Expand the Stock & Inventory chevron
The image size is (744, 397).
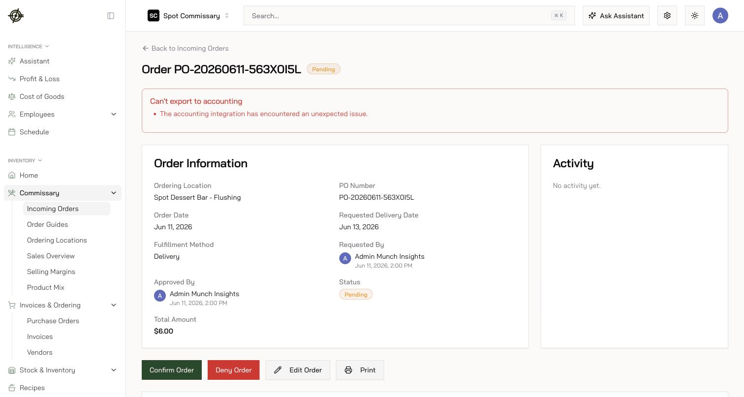[114, 370]
